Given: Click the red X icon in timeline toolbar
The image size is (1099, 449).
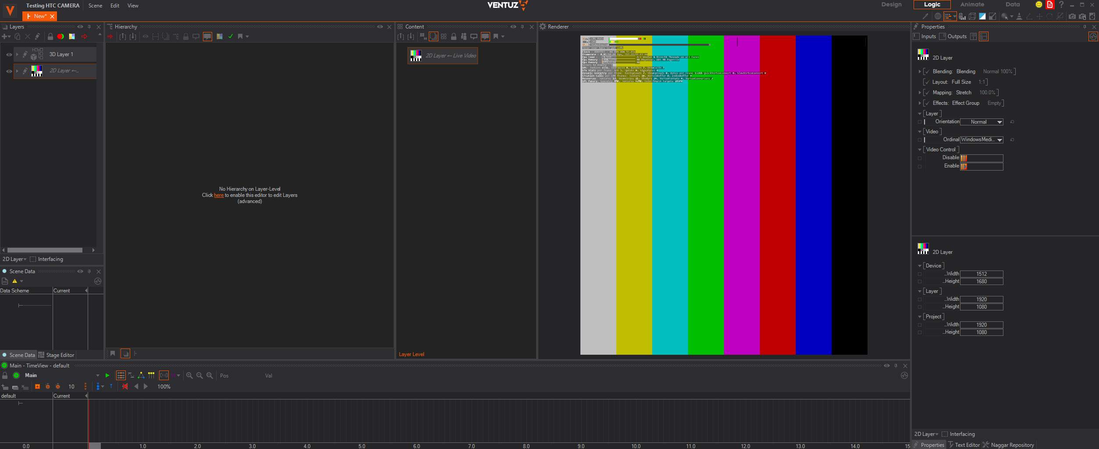Looking at the screenshot, I should 125,386.
